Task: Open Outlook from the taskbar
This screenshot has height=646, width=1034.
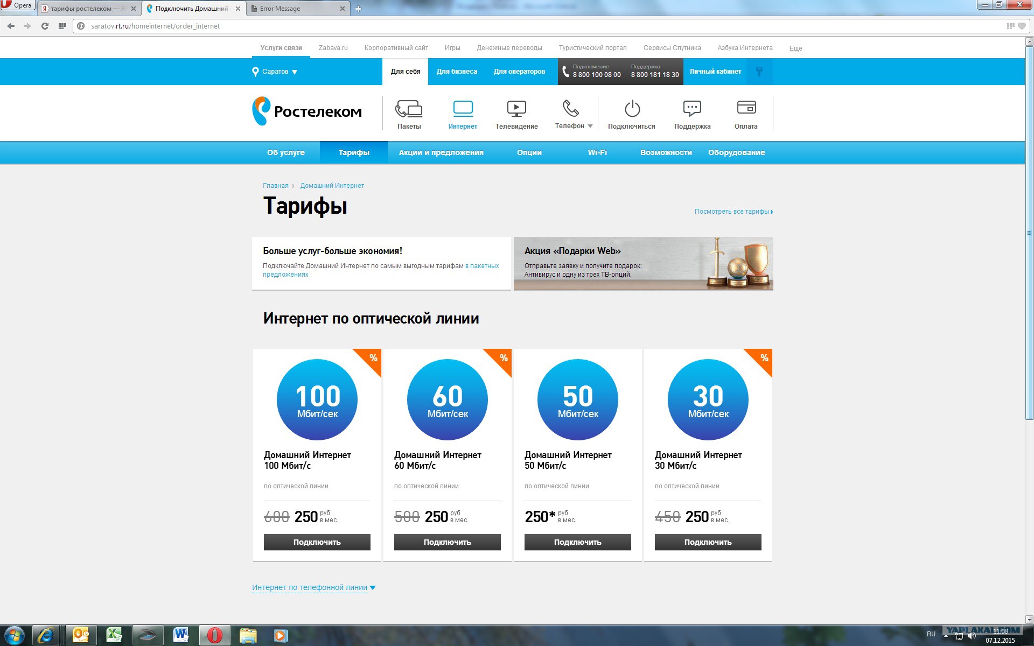Action: click(x=81, y=635)
